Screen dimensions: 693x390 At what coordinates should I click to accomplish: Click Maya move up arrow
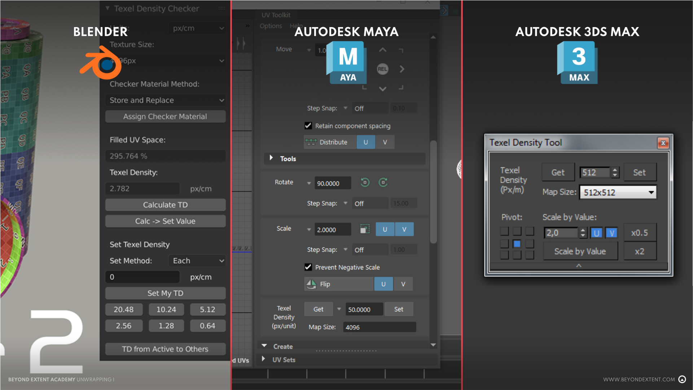pos(383,50)
